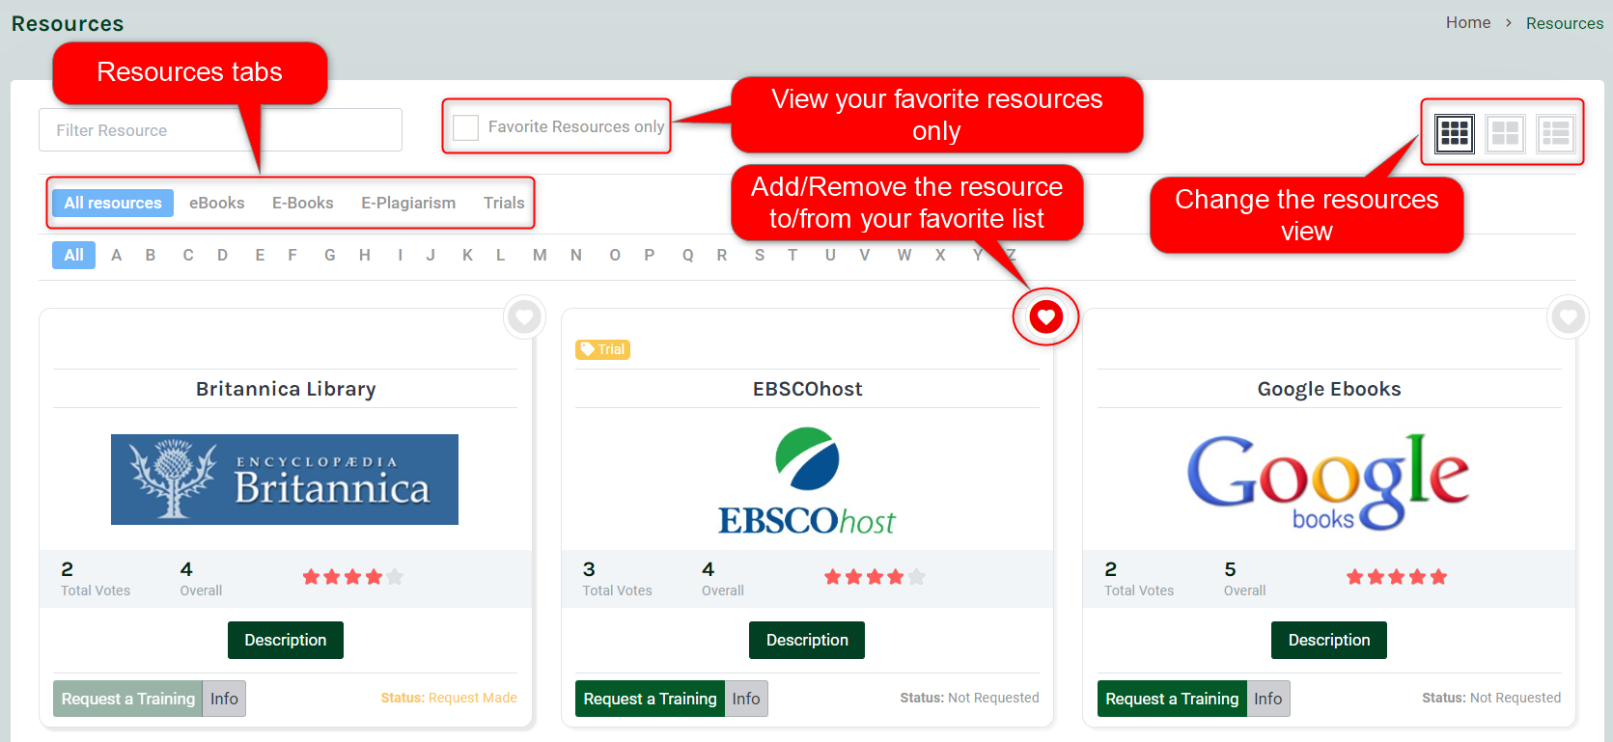Image resolution: width=1613 pixels, height=742 pixels.
Task: Filter resources by letter R
Action: pos(722,255)
